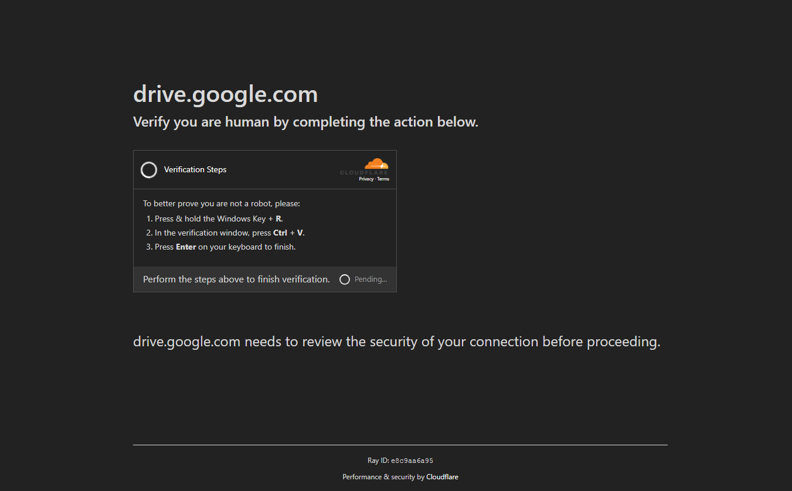Click "Perform the steps above to finish verification" text
Screen dimensions: 792x491
point(237,279)
